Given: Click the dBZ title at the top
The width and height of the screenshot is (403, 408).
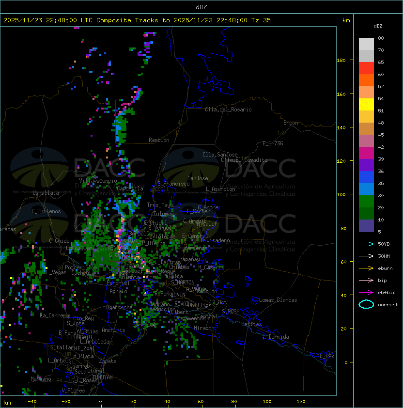Looking at the screenshot, I should tap(201, 7).
